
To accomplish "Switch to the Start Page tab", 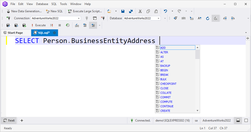I will 16,33.
